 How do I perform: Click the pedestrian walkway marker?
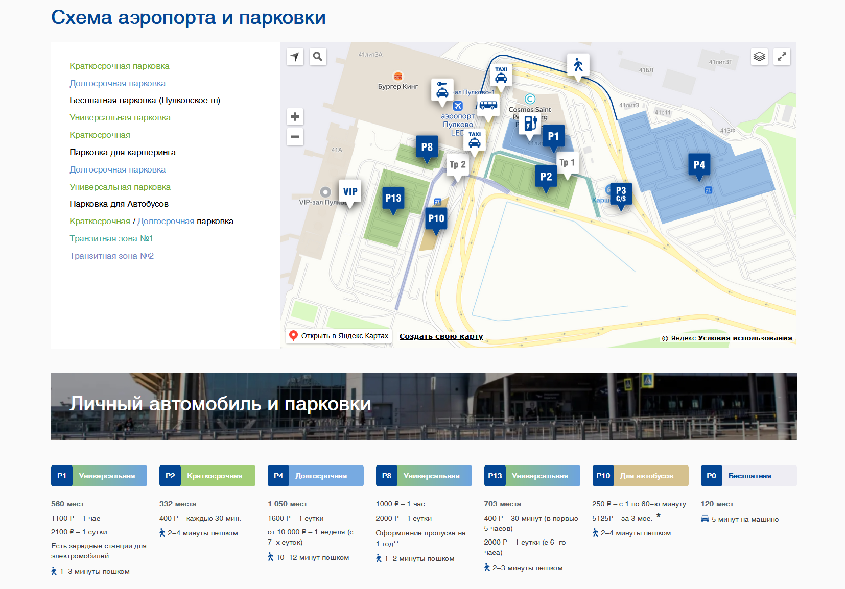578,65
